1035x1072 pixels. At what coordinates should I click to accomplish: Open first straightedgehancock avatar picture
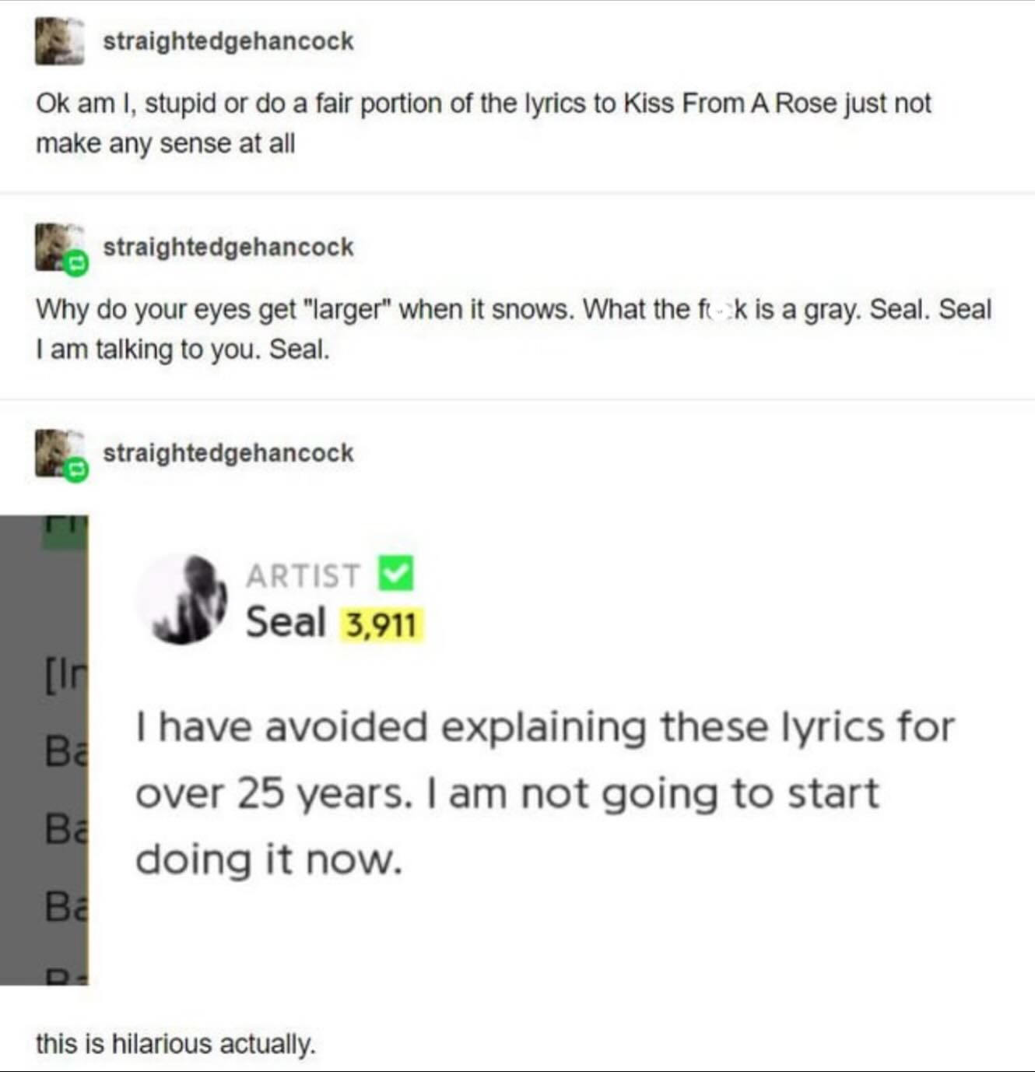[60, 40]
